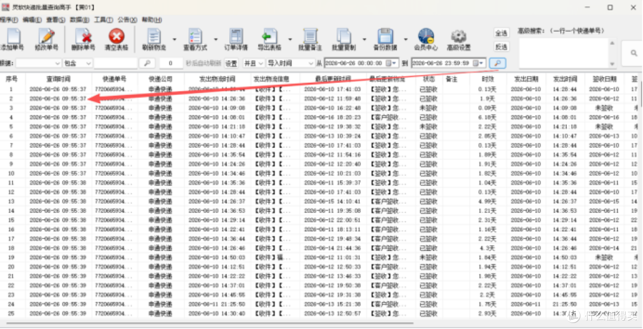
Task: Click the filter keyword input field
Action: pyautogui.click(x=116, y=63)
